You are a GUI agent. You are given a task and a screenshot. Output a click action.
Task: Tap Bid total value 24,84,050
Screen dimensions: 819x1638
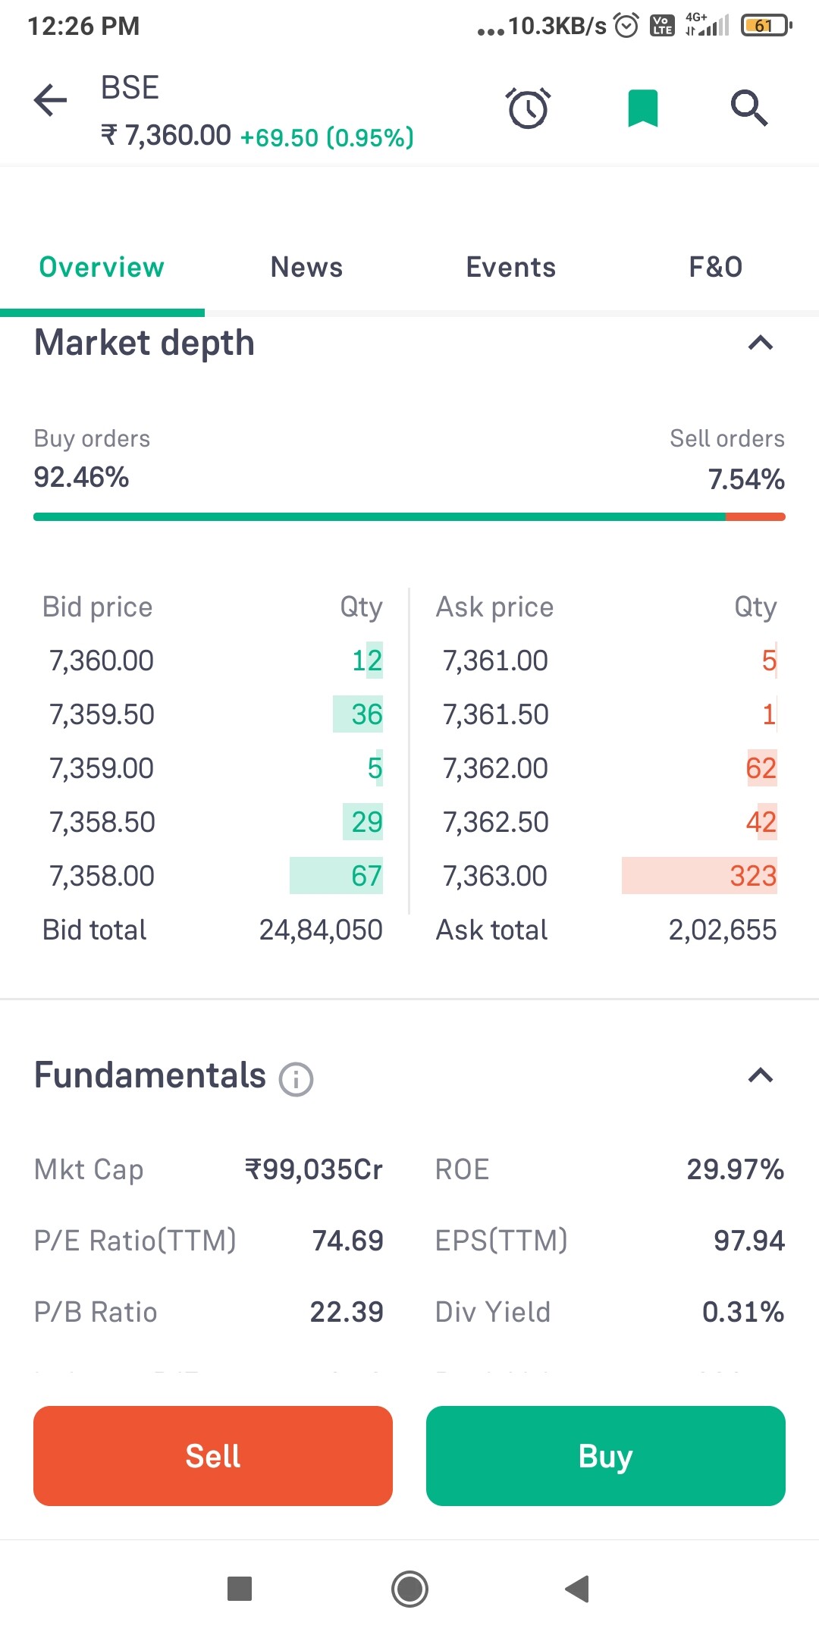[x=321, y=930]
